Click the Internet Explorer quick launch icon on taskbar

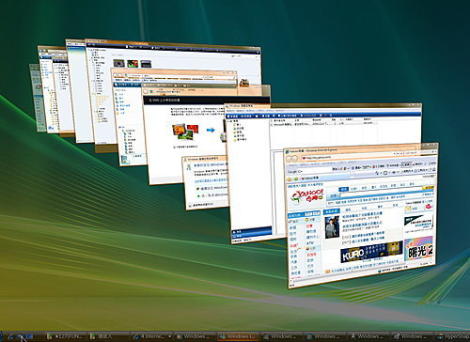coord(11,337)
